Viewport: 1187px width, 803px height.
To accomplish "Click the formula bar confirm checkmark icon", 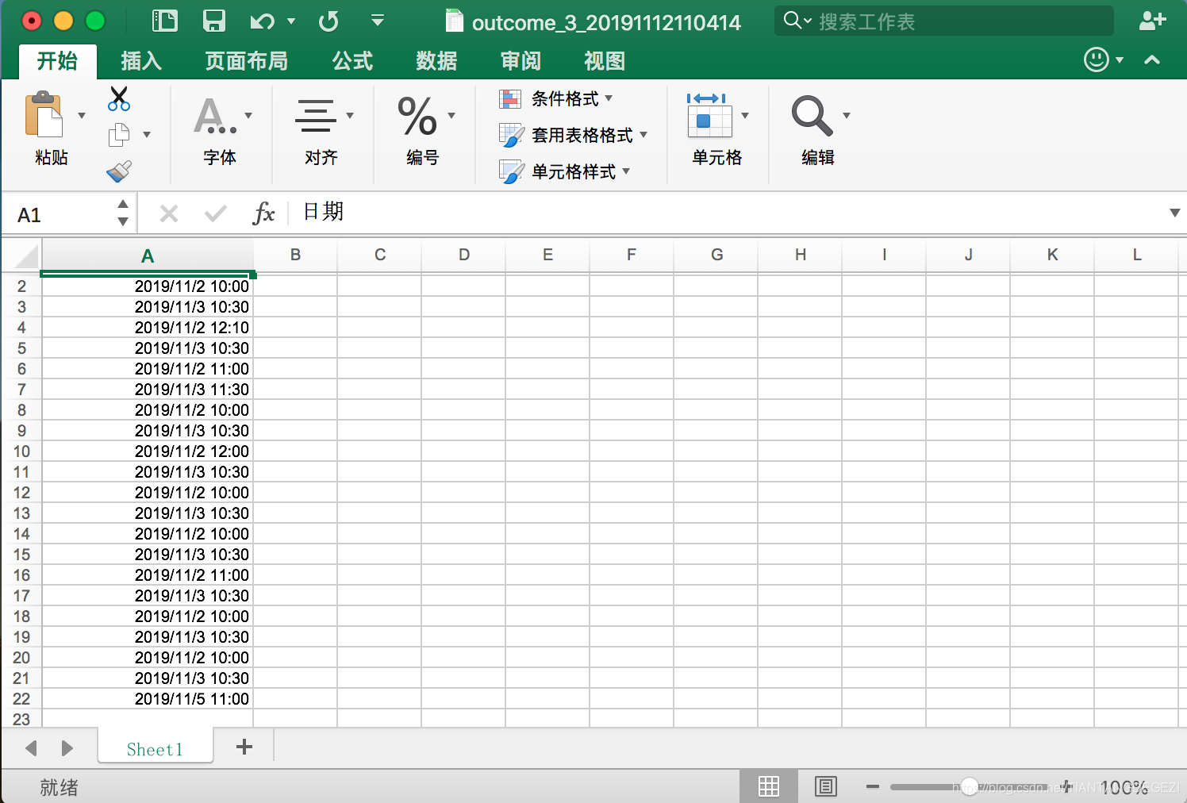I will click(x=215, y=213).
